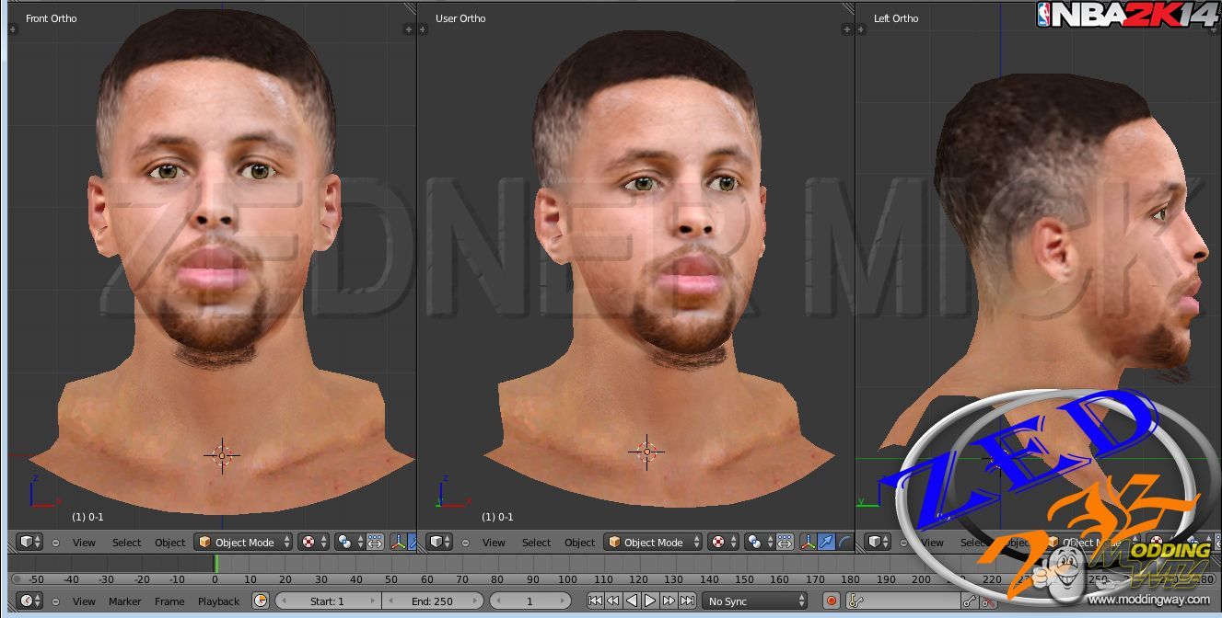Open Object Mode dropdown in Front Ortho viewport
The height and width of the screenshot is (618, 1222).
click(x=244, y=543)
